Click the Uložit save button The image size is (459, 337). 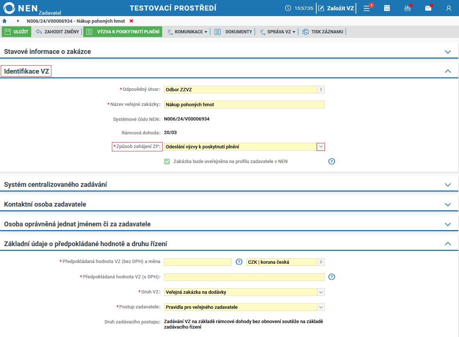click(17, 32)
